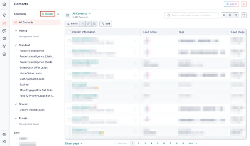This screenshot has width=250, height=146.
Task: Click the search icon next to Manage
Action: pos(58,14)
